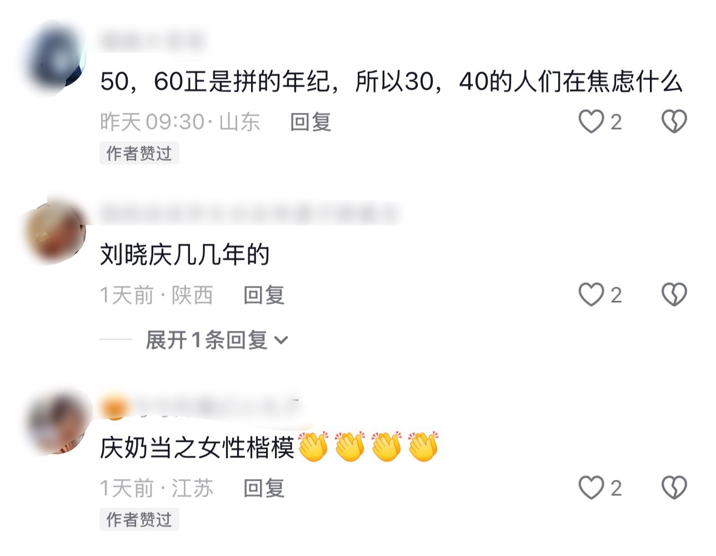The height and width of the screenshot is (556, 716).
Task: Dislike the 刘晓庆几几年的 comment
Action: point(674,295)
